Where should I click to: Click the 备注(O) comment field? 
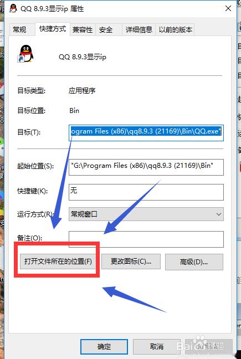(x=146, y=239)
